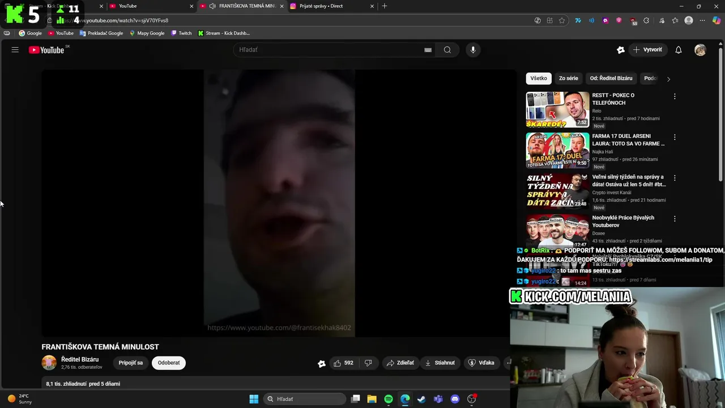The height and width of the screenshot is (408, 725).
Task: Open File Explorer from the taskbar
Action: (x=372, y=399)
